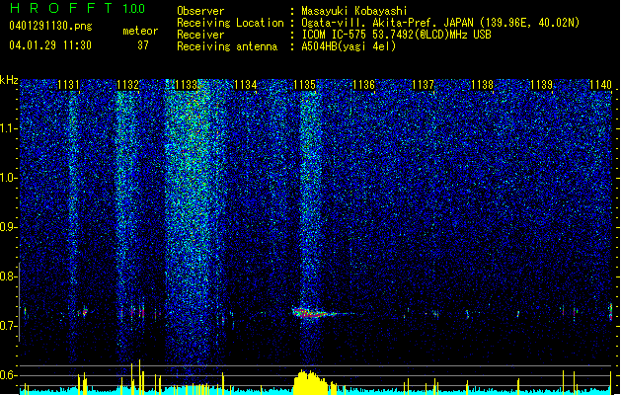Click the timestamp 04.01.29 11:30

50,45
